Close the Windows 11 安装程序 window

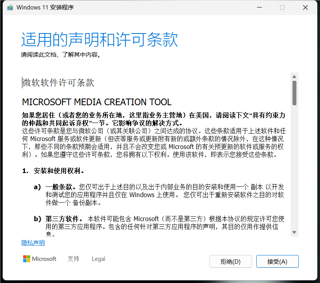click(305, 7)
